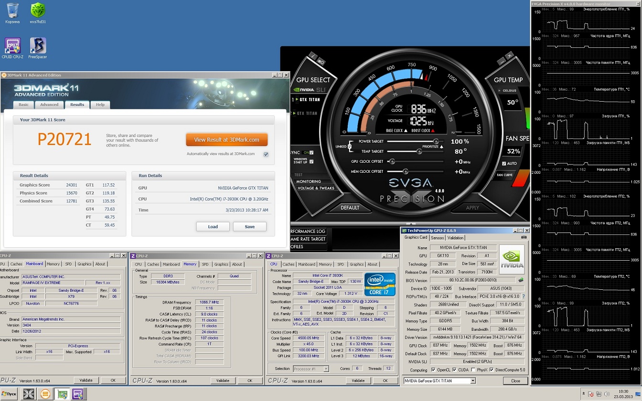Toggle Linked checkbox for power and temp targets

[x=351, y=147]
